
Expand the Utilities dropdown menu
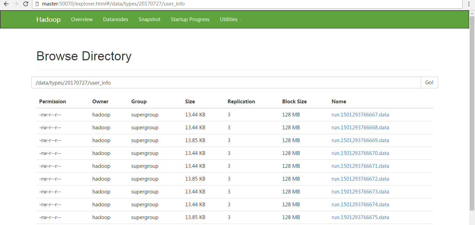(x=231, y=19)
